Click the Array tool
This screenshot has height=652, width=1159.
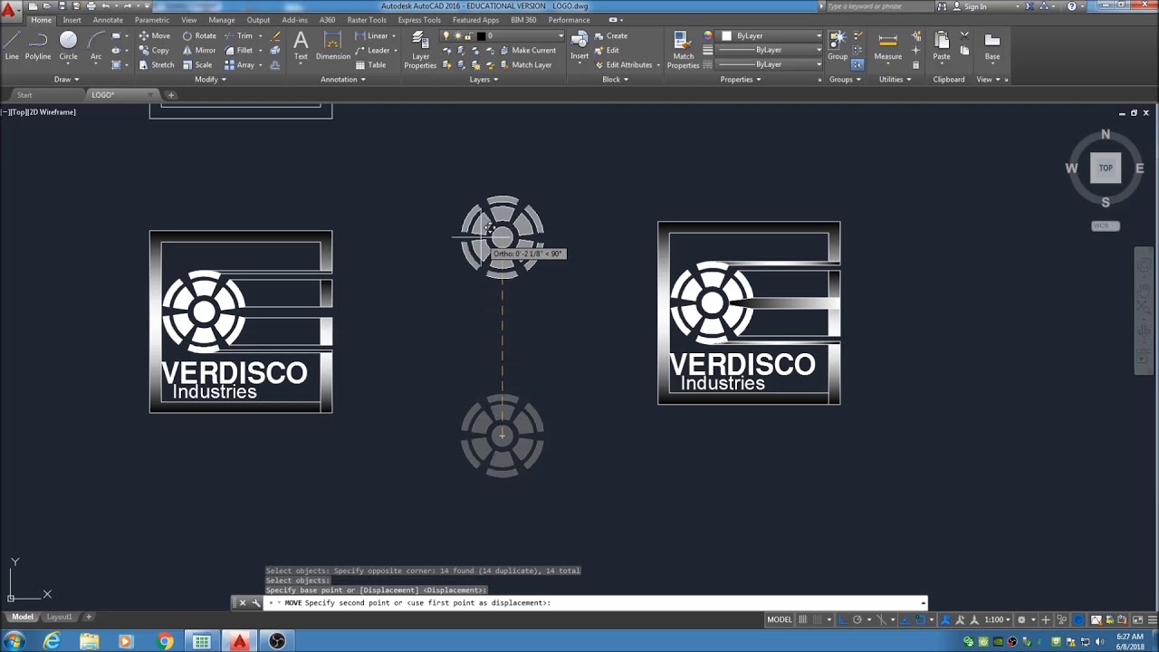coord(240,65)
